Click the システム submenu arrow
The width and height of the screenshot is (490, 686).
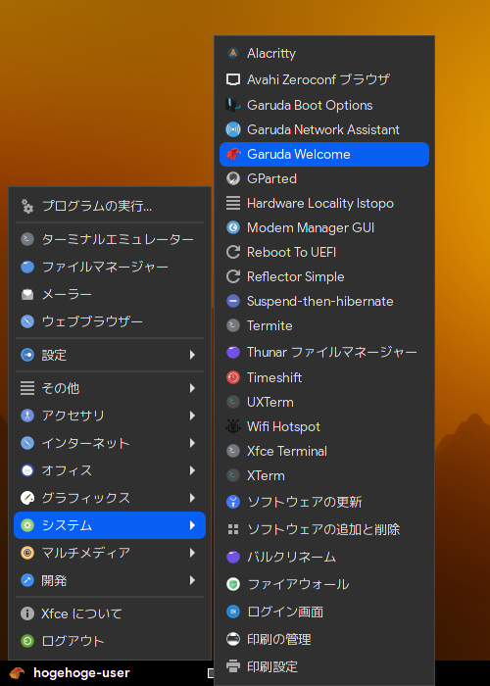pyautogui.click(x=192, y=525)
